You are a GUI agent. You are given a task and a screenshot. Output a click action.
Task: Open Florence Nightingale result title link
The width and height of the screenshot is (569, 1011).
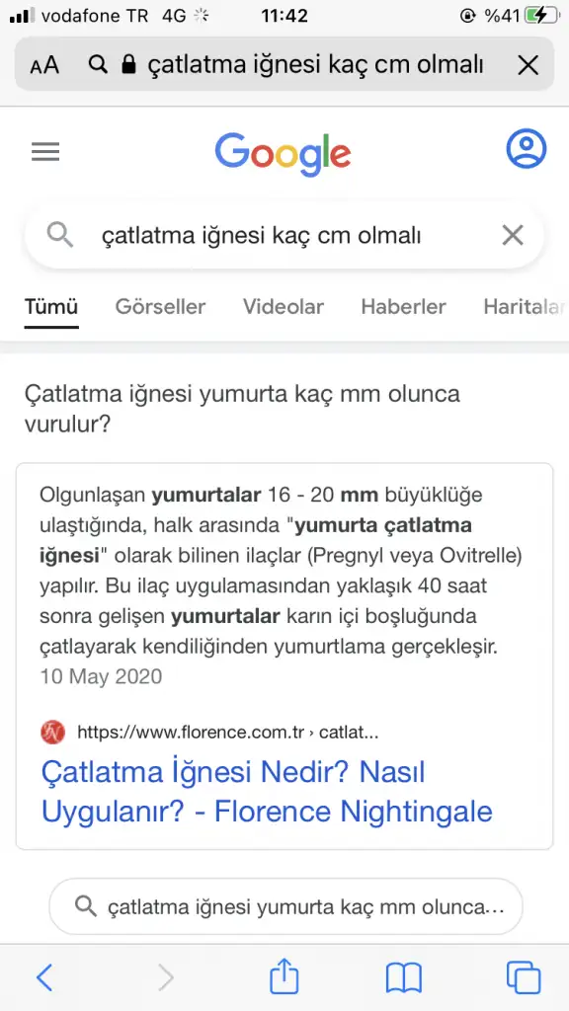click(x=267, y=792)
